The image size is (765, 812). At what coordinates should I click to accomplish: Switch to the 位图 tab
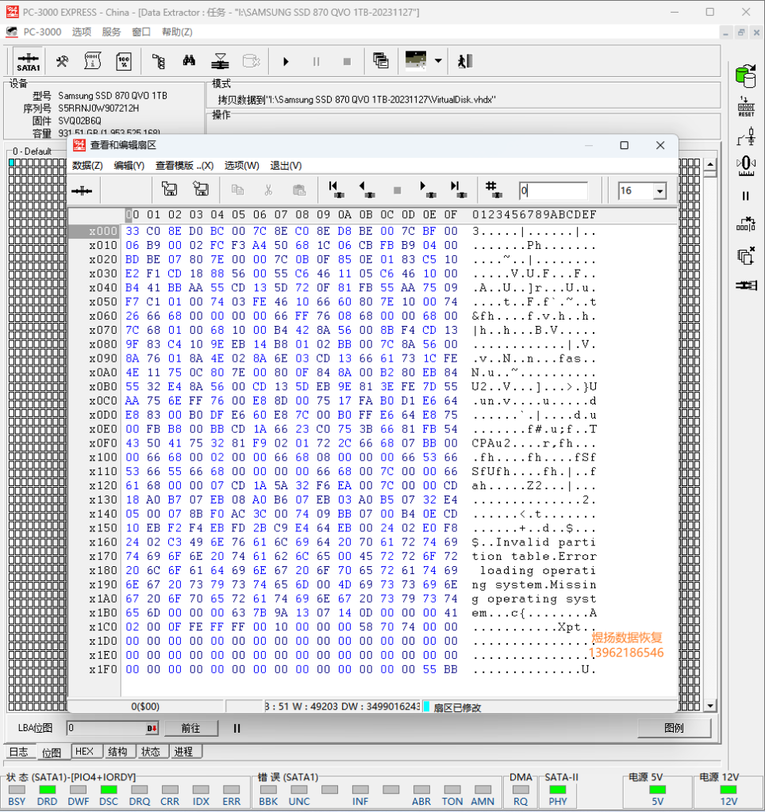pyautogui.click(x=52, y=753)
